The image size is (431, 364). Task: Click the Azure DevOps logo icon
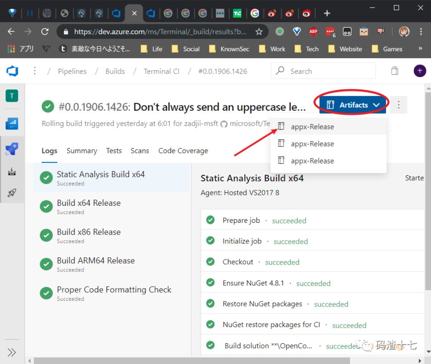coord(12,71)
